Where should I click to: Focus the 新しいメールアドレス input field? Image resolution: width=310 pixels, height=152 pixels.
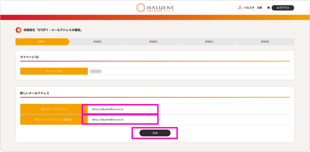pyautogui.click(x=120, y=109)
